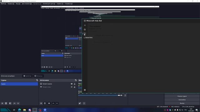Open the bots page icon in Holy Bot sidebar
Image resolution: width=200 pixels, height=112 pixels.
pos(85,34)
